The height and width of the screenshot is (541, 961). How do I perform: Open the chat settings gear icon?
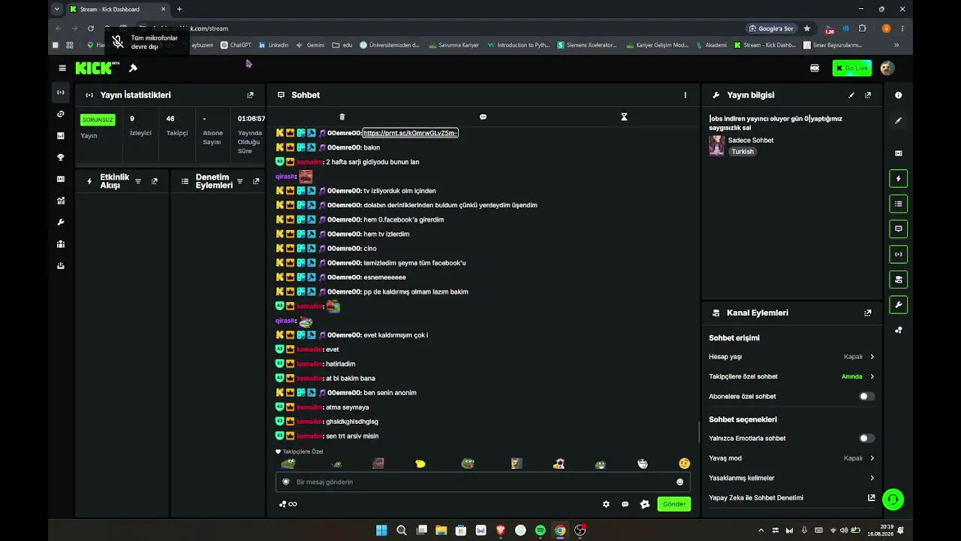606,504
